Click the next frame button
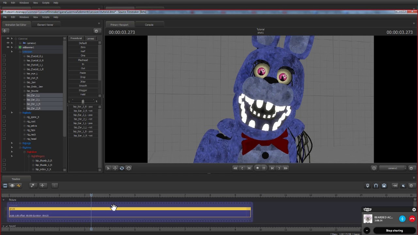 (272, 168)
